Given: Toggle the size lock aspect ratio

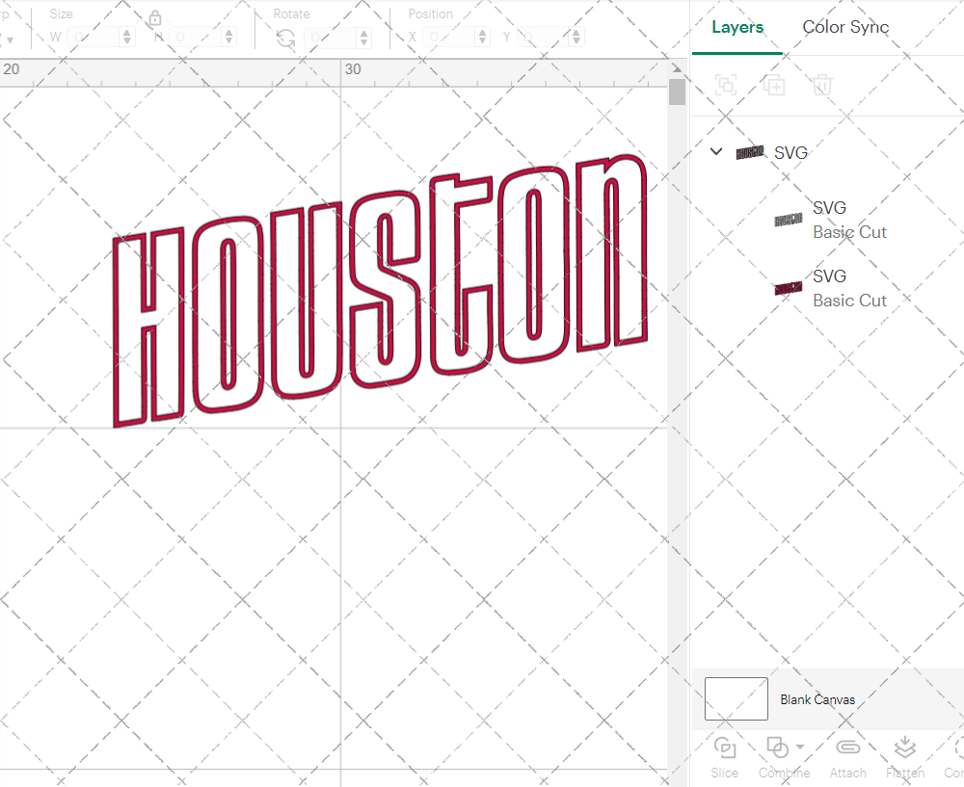Looking at the screenshot, I should (x=154, y=18).
